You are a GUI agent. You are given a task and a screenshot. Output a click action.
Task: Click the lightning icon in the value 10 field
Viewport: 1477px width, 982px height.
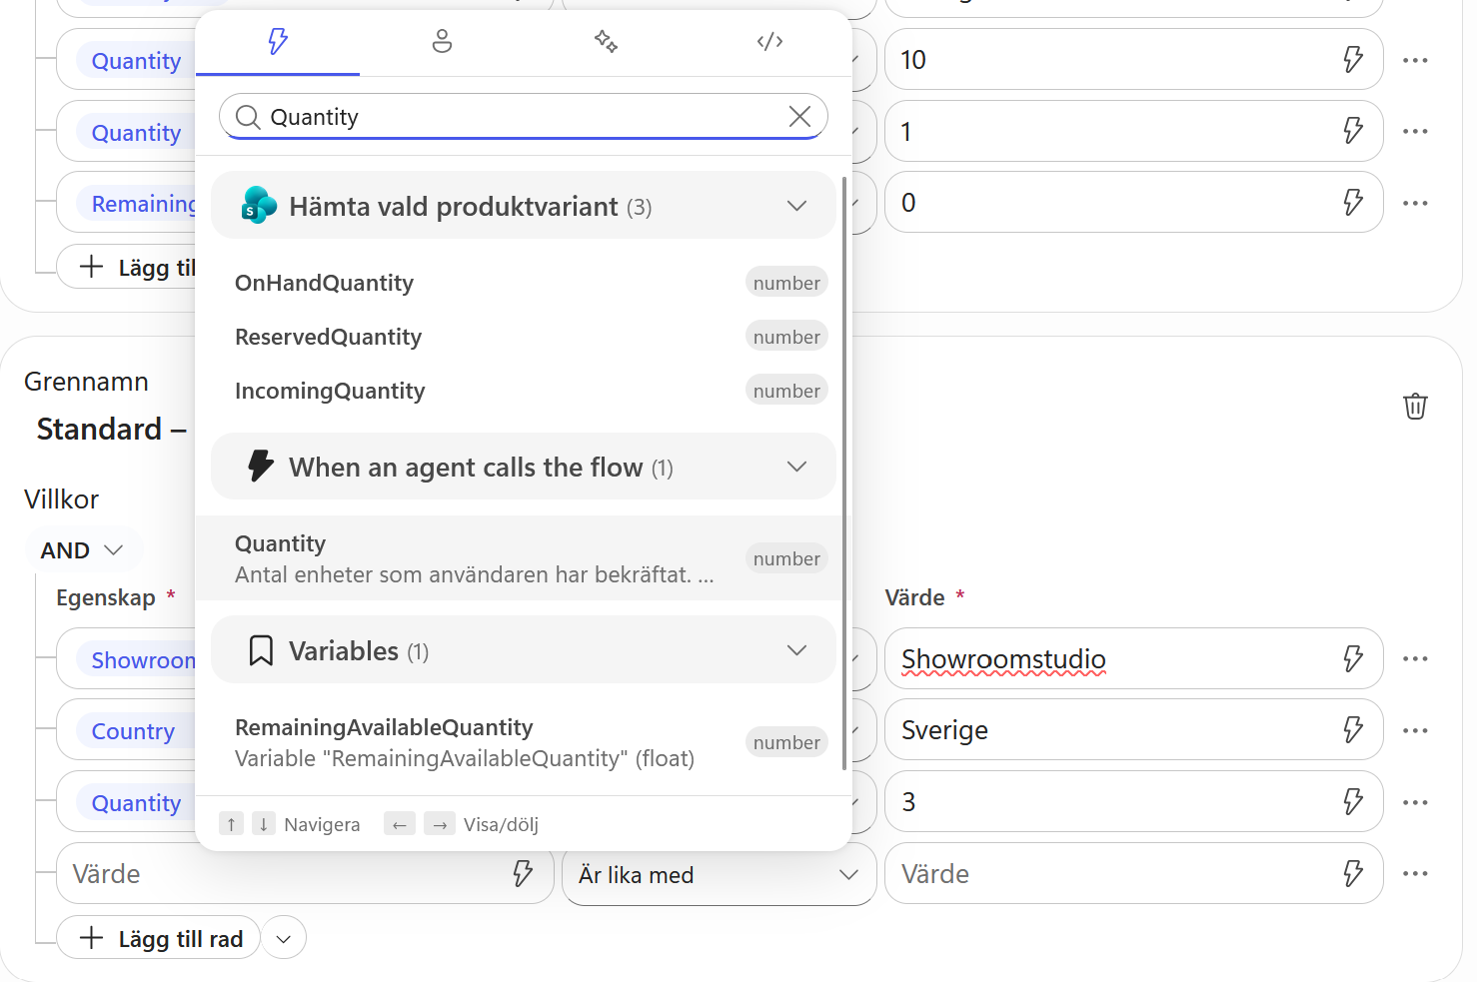coord(1353,60)
